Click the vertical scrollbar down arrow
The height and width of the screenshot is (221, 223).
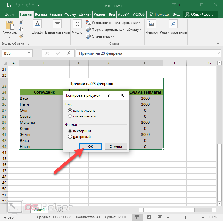(219, 204)
